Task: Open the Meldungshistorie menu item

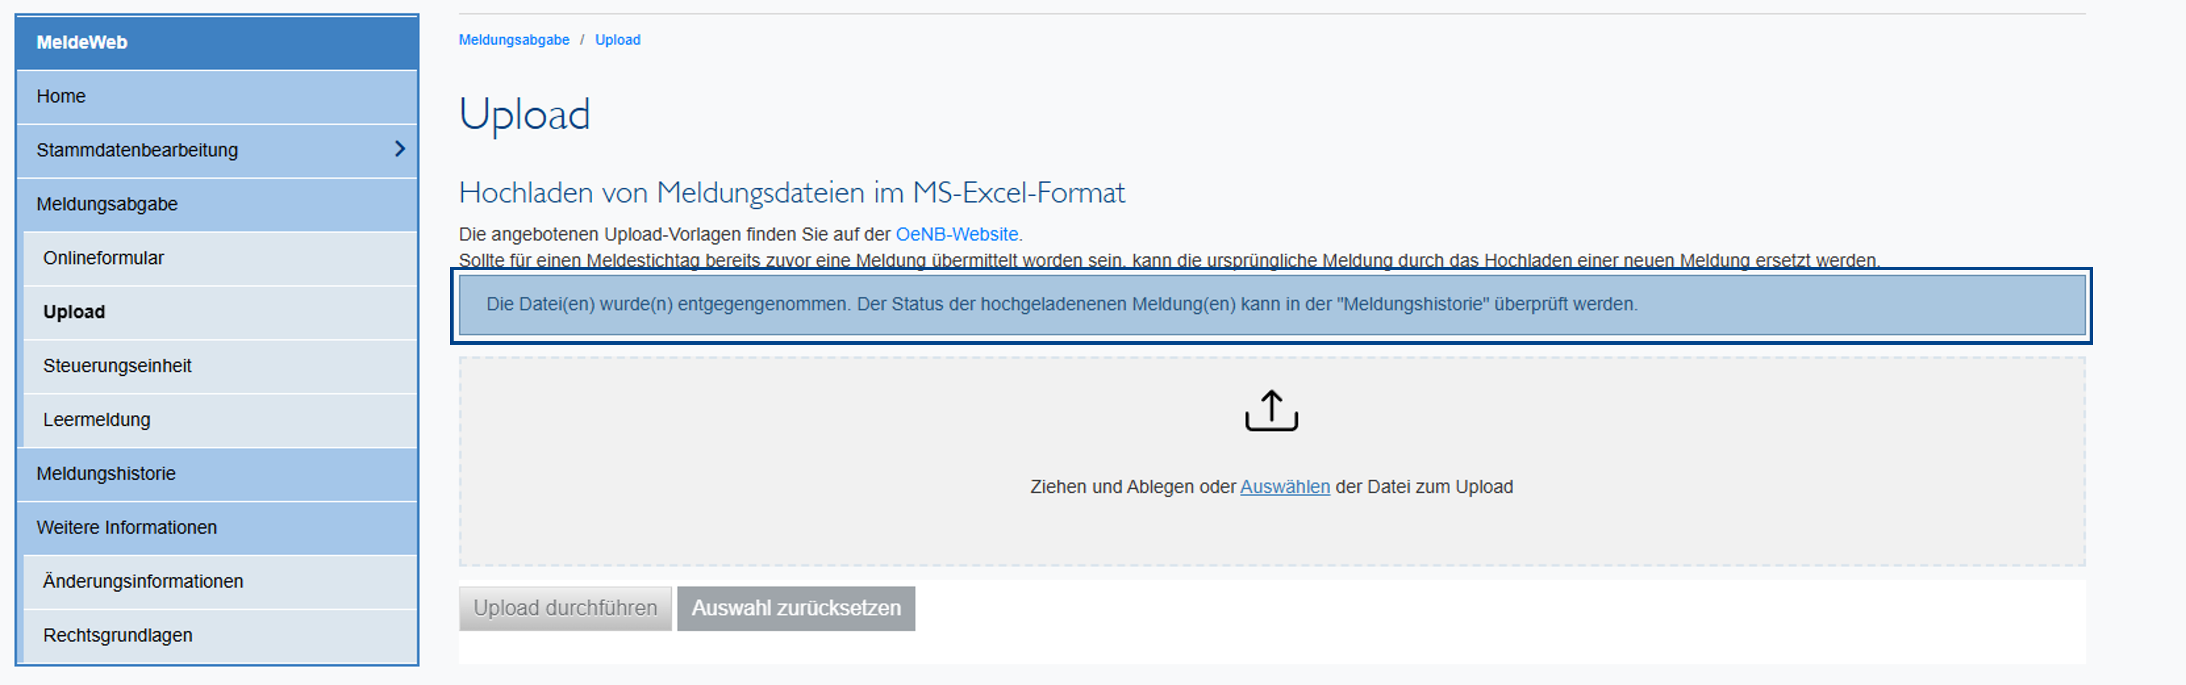Action: click(106, 474)
